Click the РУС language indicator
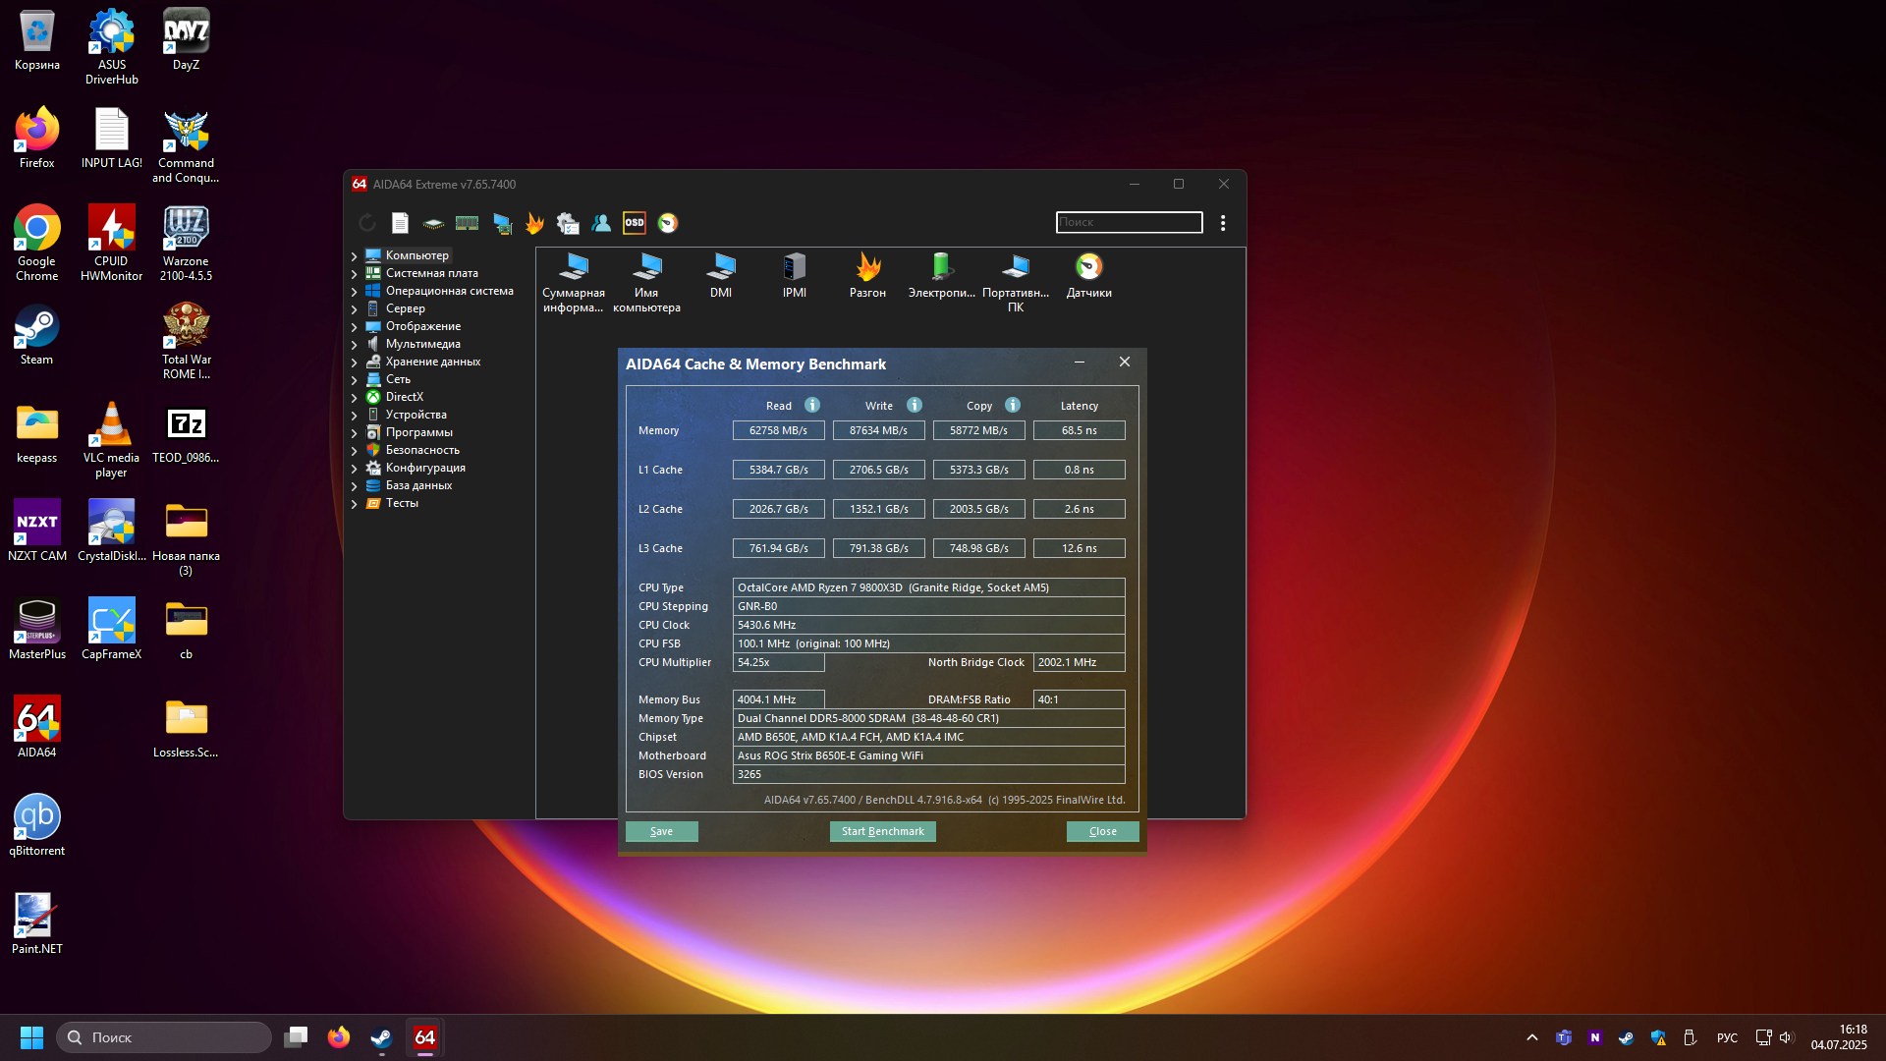 point(1727,1037)
